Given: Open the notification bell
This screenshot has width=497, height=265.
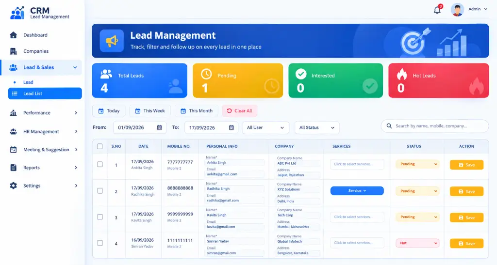Looking at the screenshot, I should point(437,10).
